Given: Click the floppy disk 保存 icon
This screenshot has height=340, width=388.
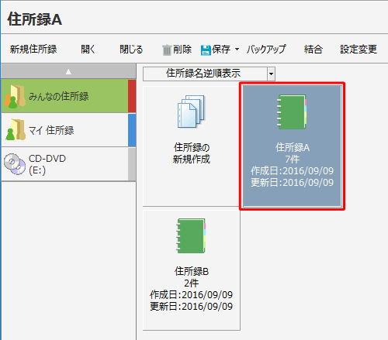Looking at the screenshot, I should coord(206,50).
